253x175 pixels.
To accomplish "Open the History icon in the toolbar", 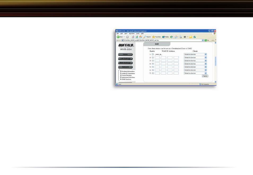I will 172,37.
